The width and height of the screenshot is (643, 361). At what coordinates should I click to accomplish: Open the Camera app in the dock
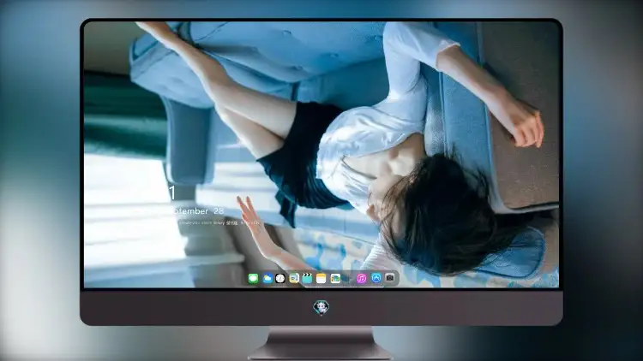(x=390, y=278)
